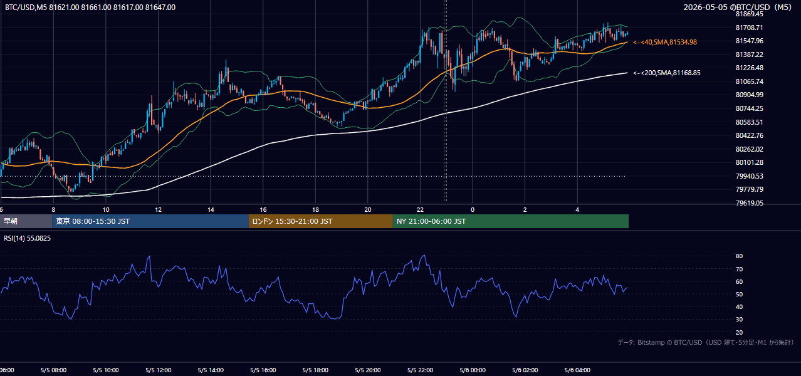Viewport: 801px width, 376px height.
Task: Click price axis value 81387.22
Action: click(749, 55)
